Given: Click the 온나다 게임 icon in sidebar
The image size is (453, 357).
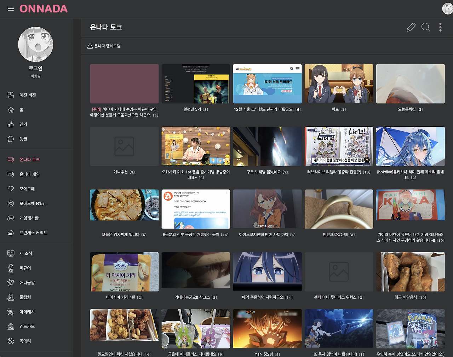Looking at the screenshot, I should [11, 174].
